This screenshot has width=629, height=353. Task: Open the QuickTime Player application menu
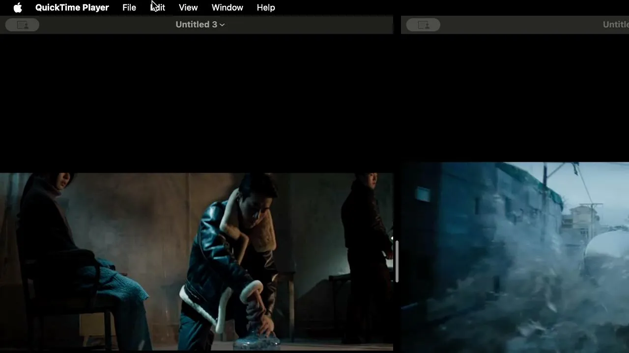pos(72,8)
